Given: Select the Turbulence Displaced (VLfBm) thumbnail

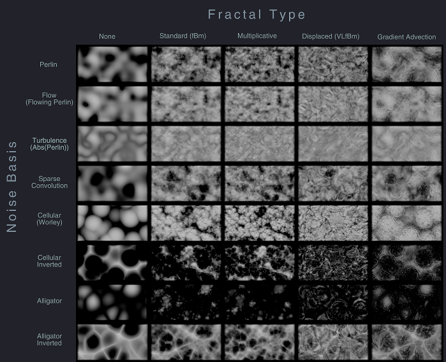Looking at the screenshot, I should [333, 144].
